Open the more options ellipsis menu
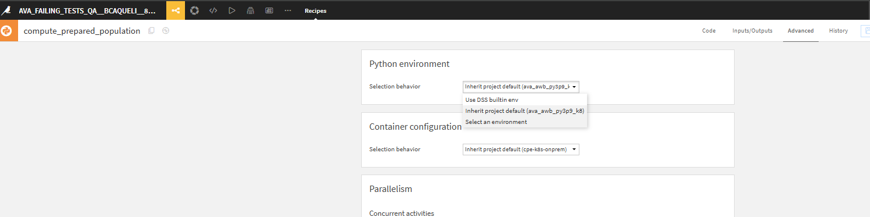Viewport: 870px width, 217px height. 288,10
